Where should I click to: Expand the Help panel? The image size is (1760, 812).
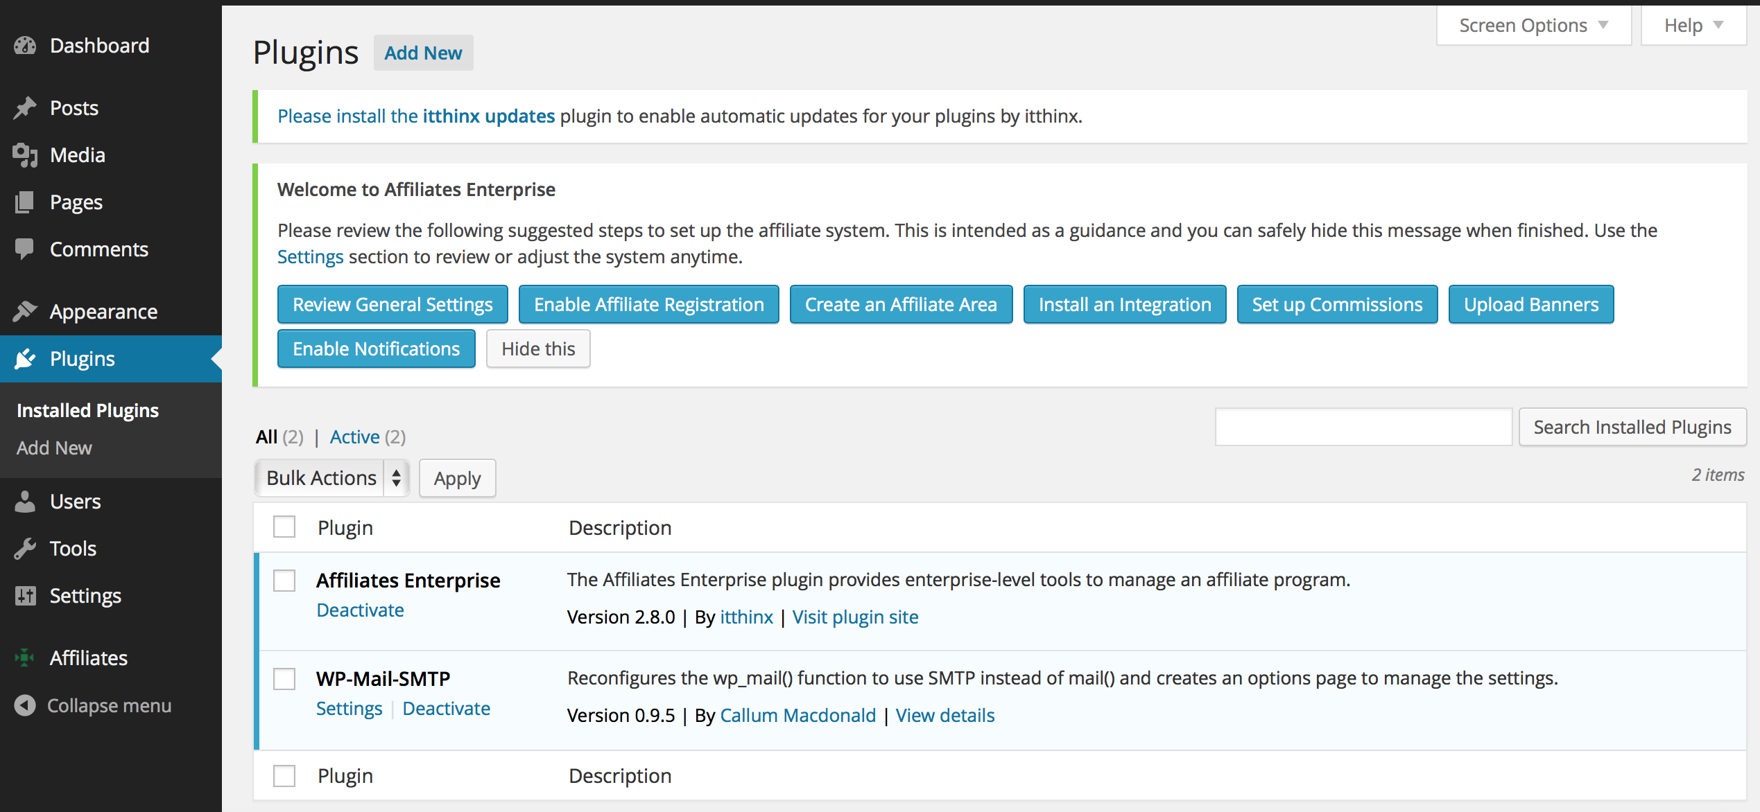coord(1693,26)
